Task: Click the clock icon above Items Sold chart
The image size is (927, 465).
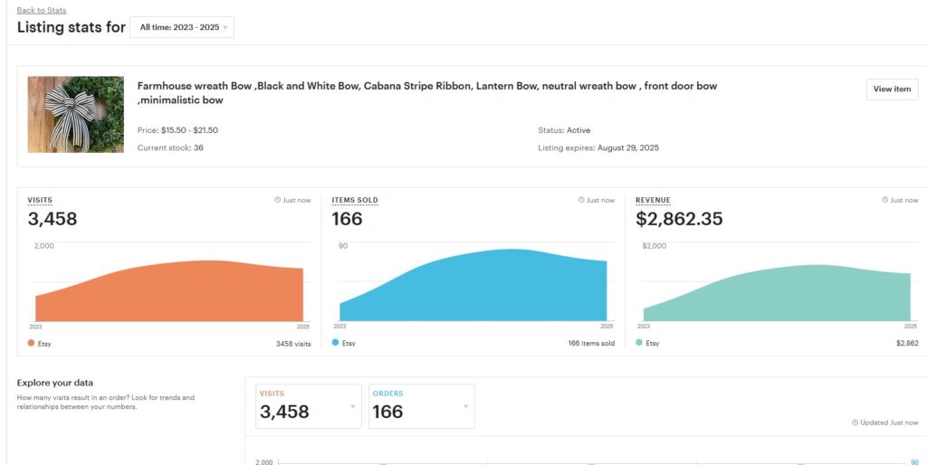Action: 581,200
